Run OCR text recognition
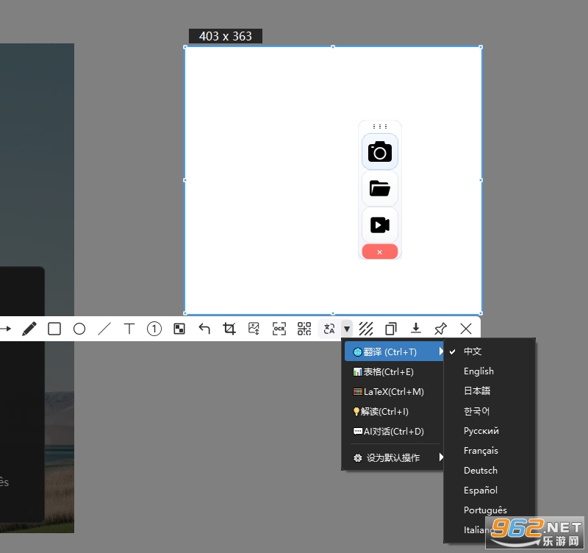 coord(279,329)
